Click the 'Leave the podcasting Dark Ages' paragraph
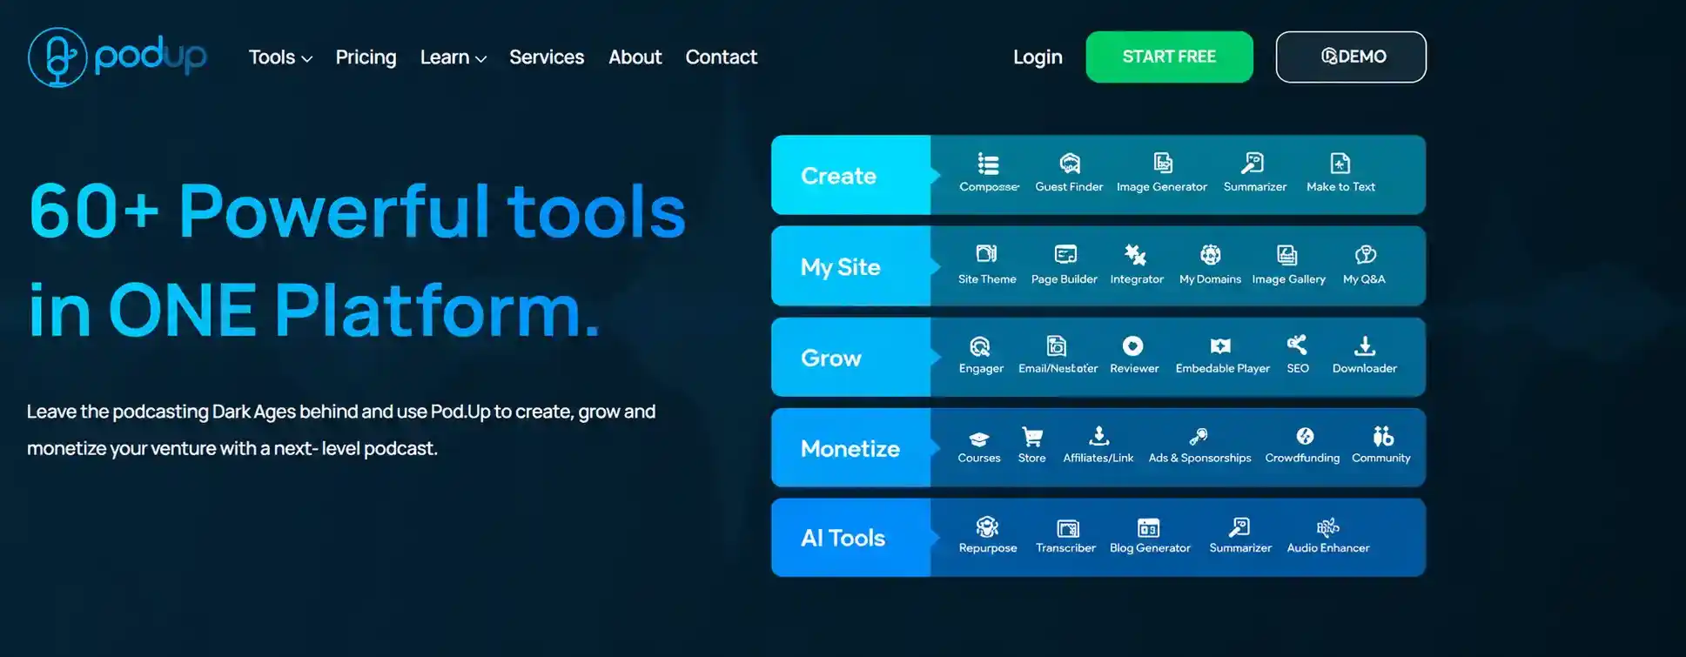 pos(341,430)
